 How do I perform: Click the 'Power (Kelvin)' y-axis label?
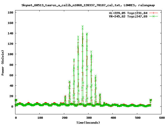click(x=3, y=63)
